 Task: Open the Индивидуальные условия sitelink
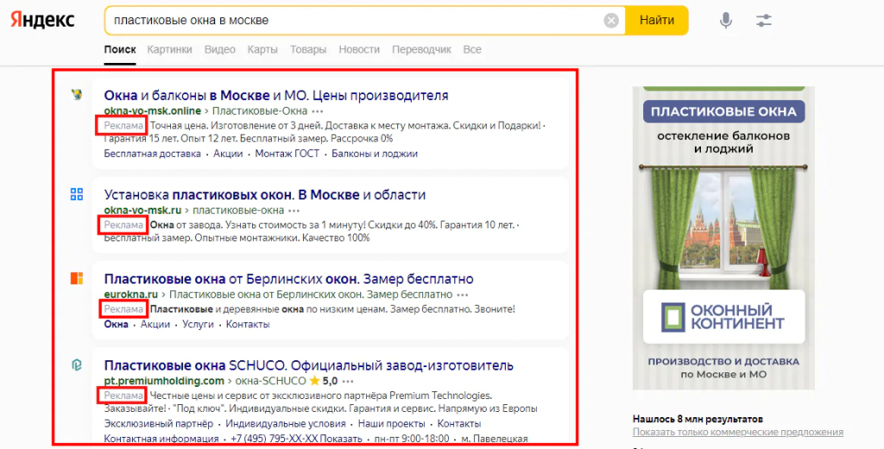pos(285,424)
